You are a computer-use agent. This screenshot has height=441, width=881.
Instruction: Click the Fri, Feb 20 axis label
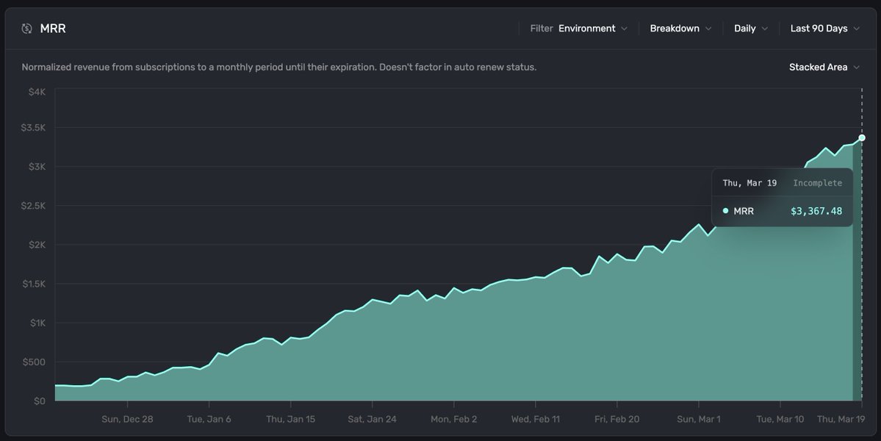(617, 419)
